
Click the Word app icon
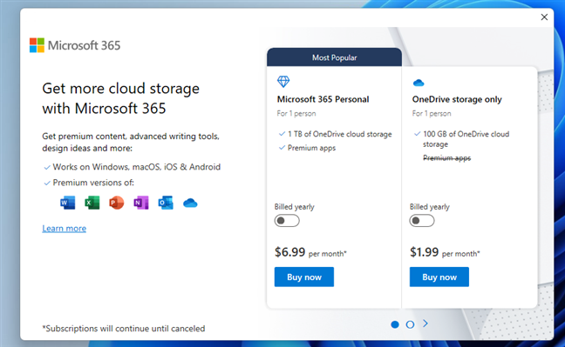(x=68, y=203)
